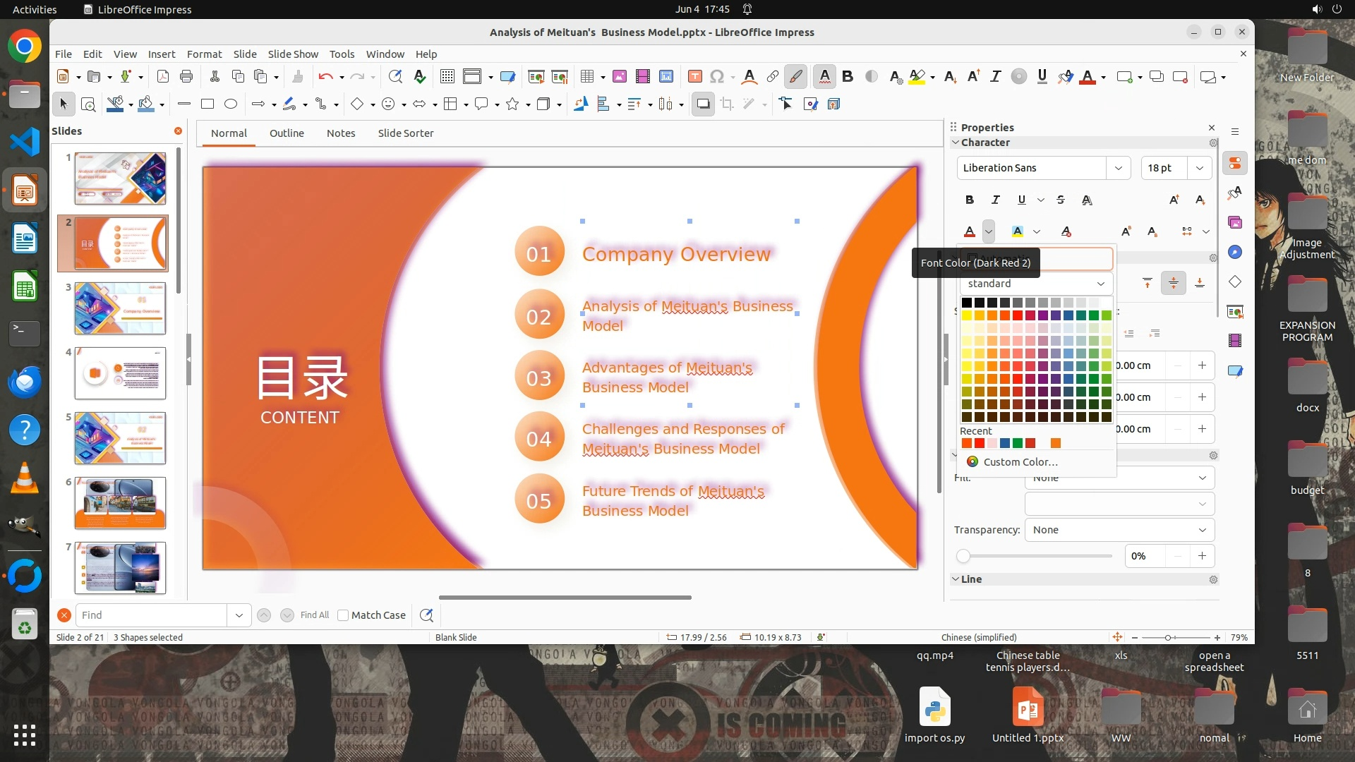Select slide 4 thumbnail in Slides panel

coord(120,373)
